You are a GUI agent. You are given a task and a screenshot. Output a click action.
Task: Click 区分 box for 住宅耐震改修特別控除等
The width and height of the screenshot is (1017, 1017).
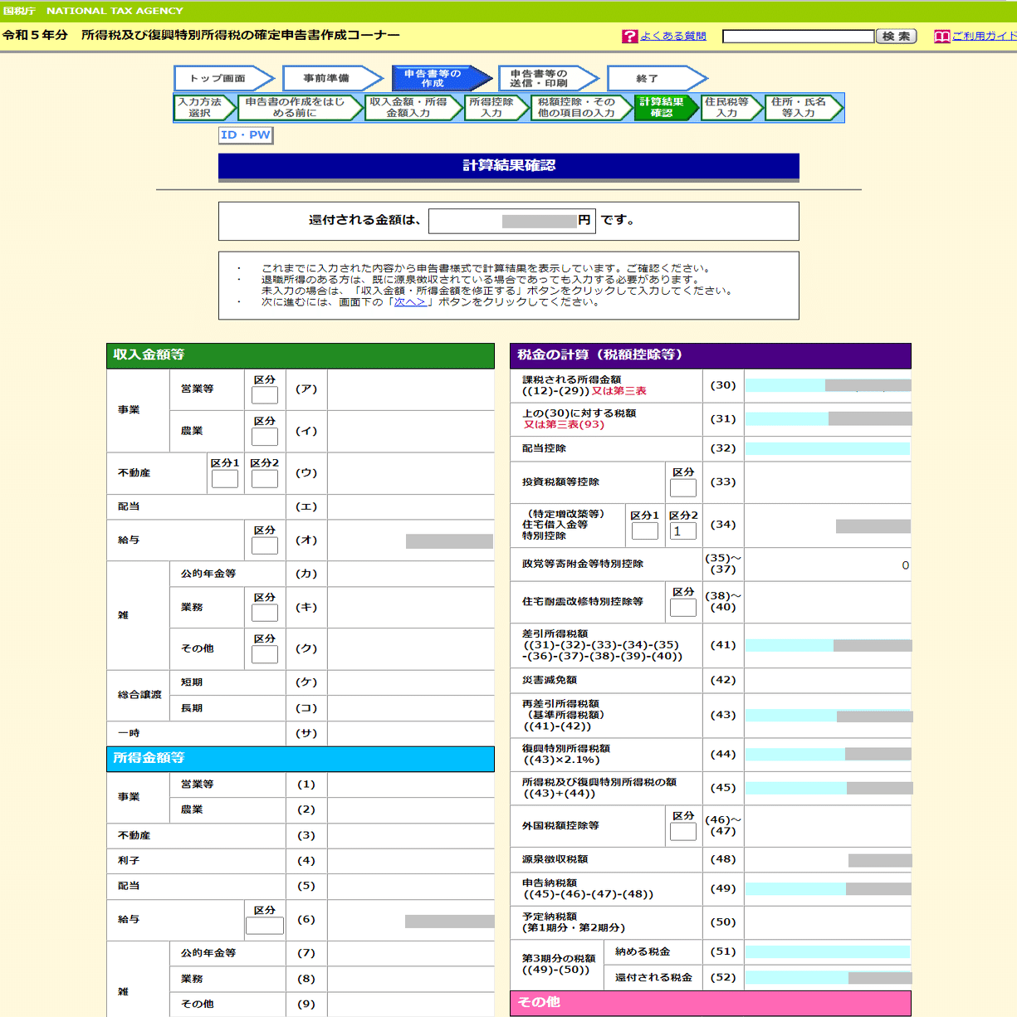pos(683,607)
